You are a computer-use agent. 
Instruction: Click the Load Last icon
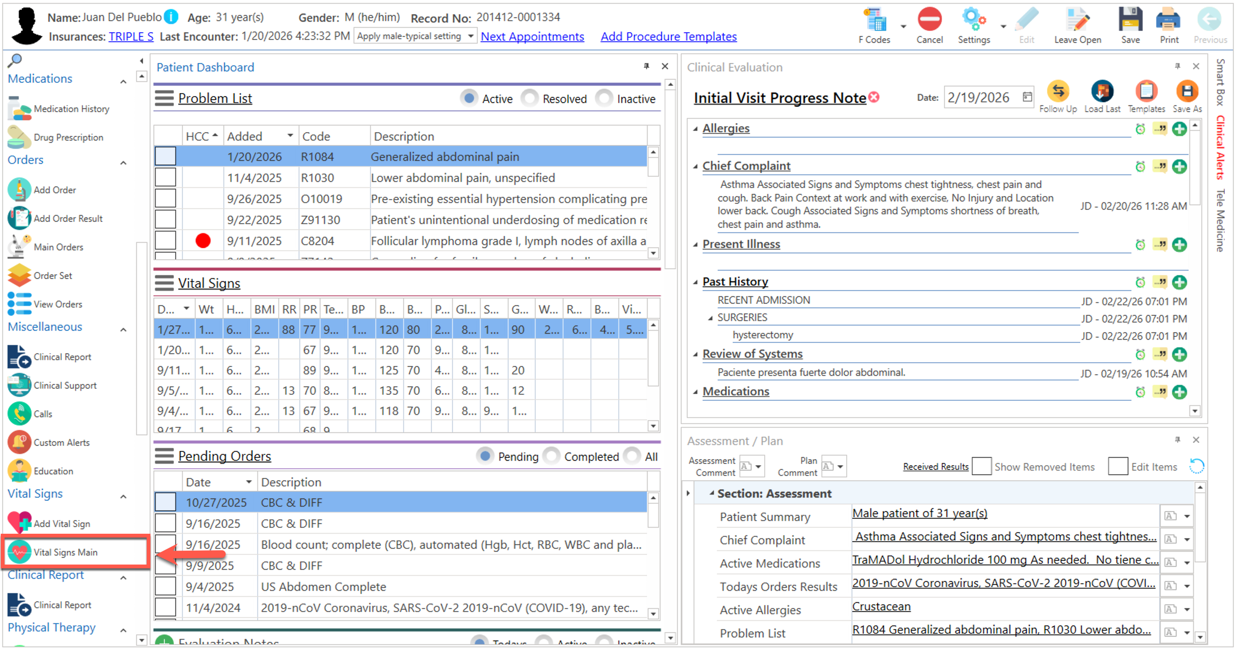[1102, 91]
